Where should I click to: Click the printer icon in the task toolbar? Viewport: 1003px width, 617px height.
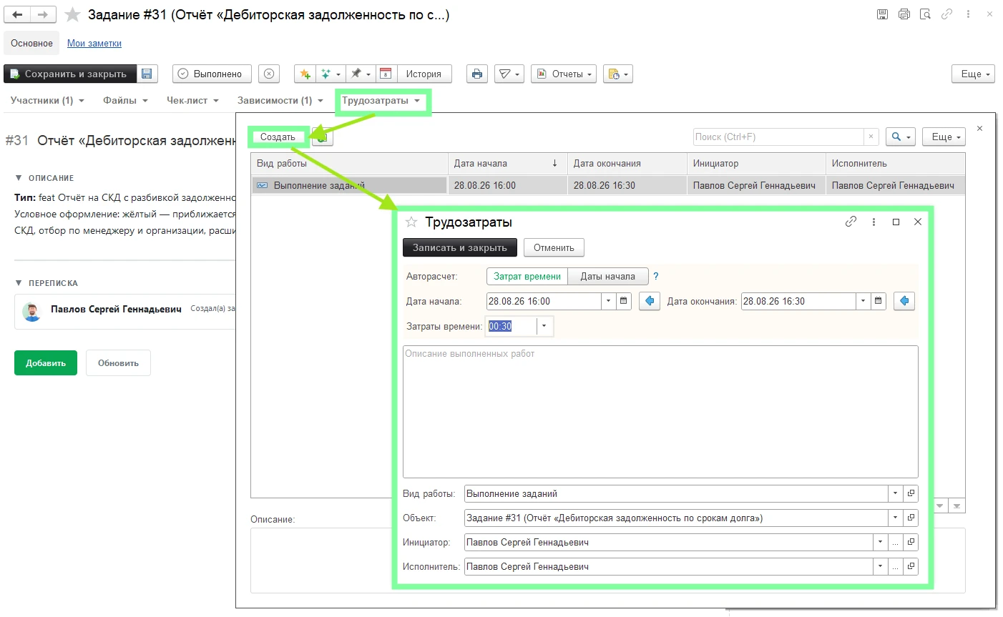pos(477,74)
